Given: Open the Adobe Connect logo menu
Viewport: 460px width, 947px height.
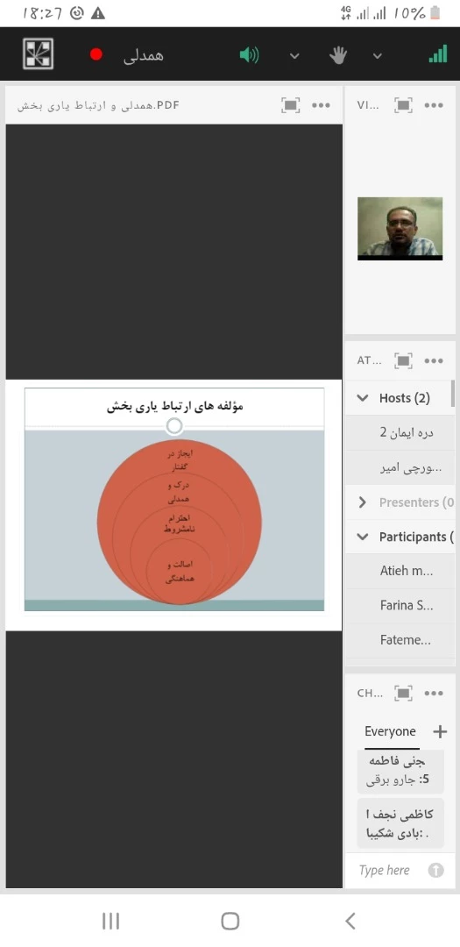Looking at the screenshot, I should [38, 54].
